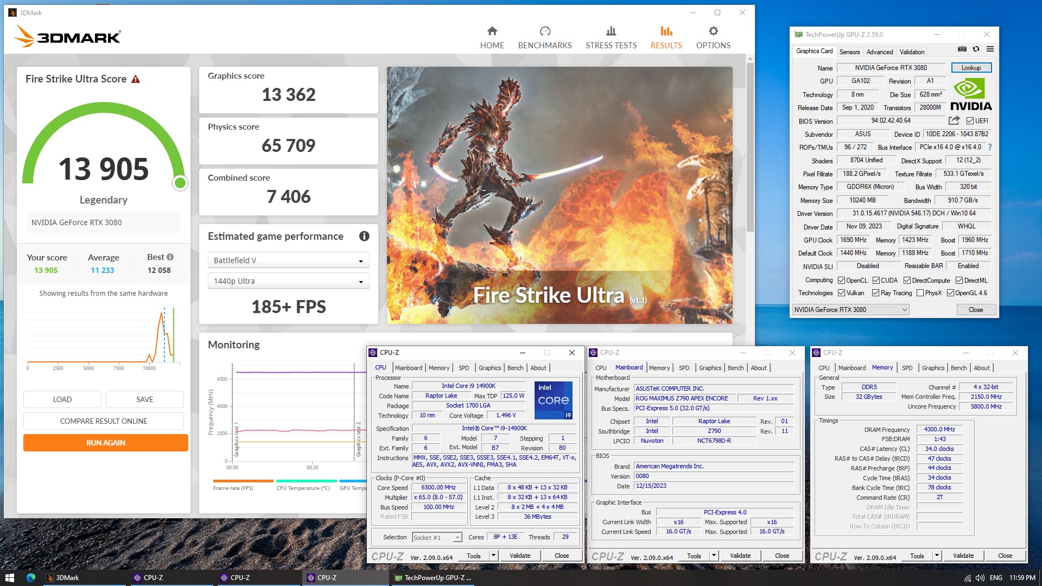Screen dimensions: 1042x586
Task: Open the 1440p Ultra resolution dropdown
Action: pos(288,281)
